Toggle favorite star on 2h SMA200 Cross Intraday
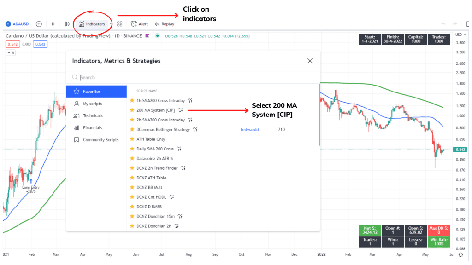 click(132, 120)
